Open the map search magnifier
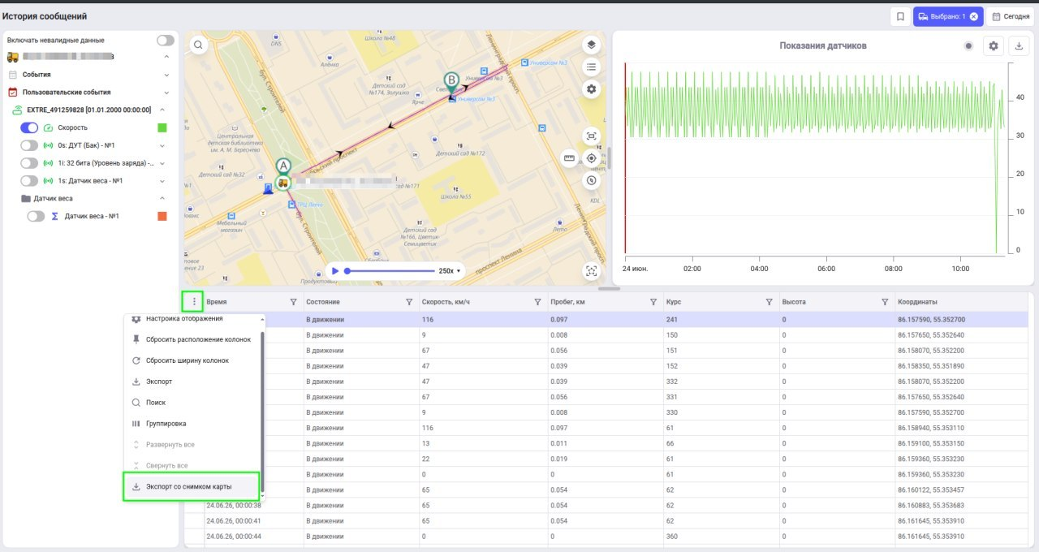Image resolution: width=1039 pixels, height=552 pixels. pyautogui.click(x=199, y=45)
